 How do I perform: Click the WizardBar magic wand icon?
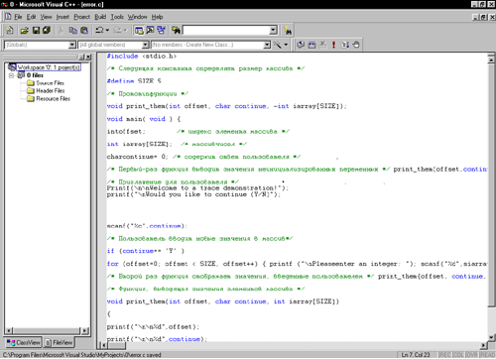point(277,45)
